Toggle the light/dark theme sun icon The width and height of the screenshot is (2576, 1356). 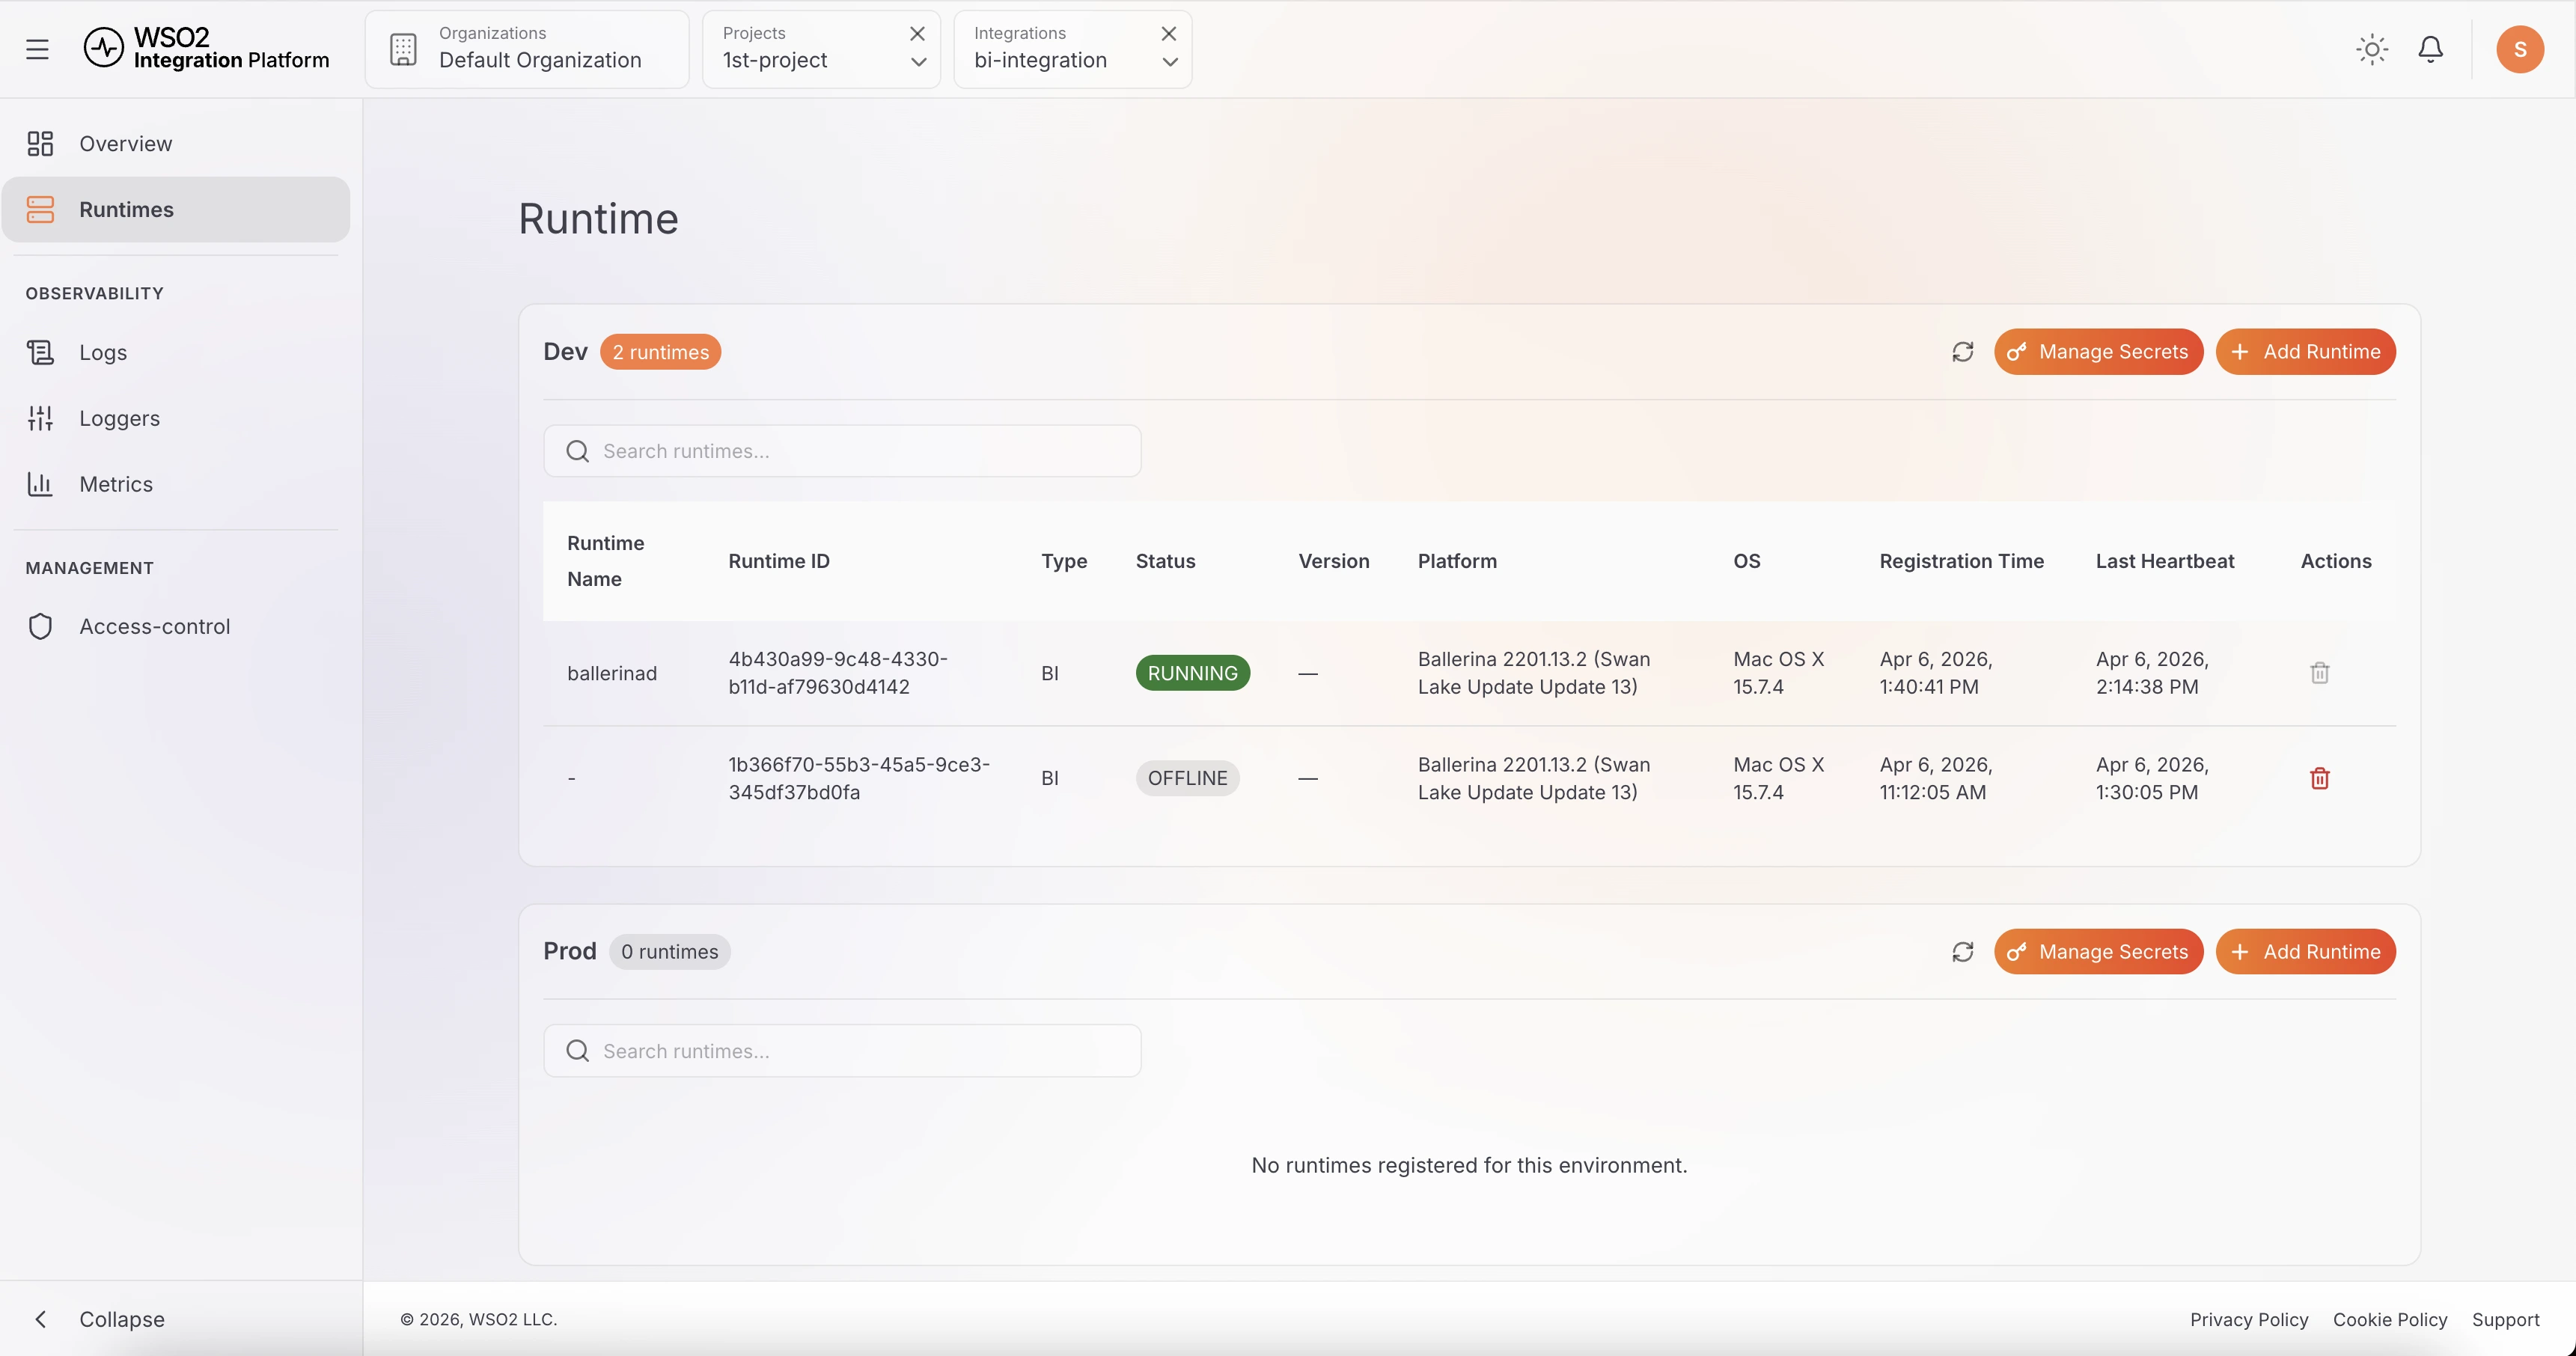(x=2372, y=49)
